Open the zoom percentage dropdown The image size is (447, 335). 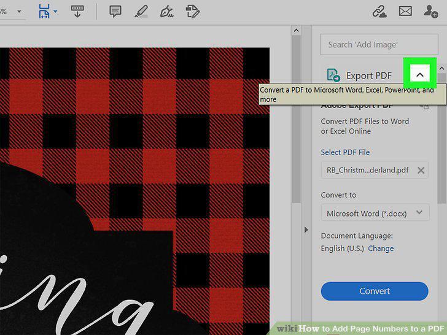(x=19, y=12)
